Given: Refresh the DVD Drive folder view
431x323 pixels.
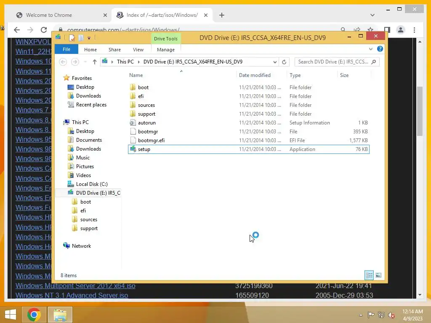Looking at the screenshot, I should point(284,62).
